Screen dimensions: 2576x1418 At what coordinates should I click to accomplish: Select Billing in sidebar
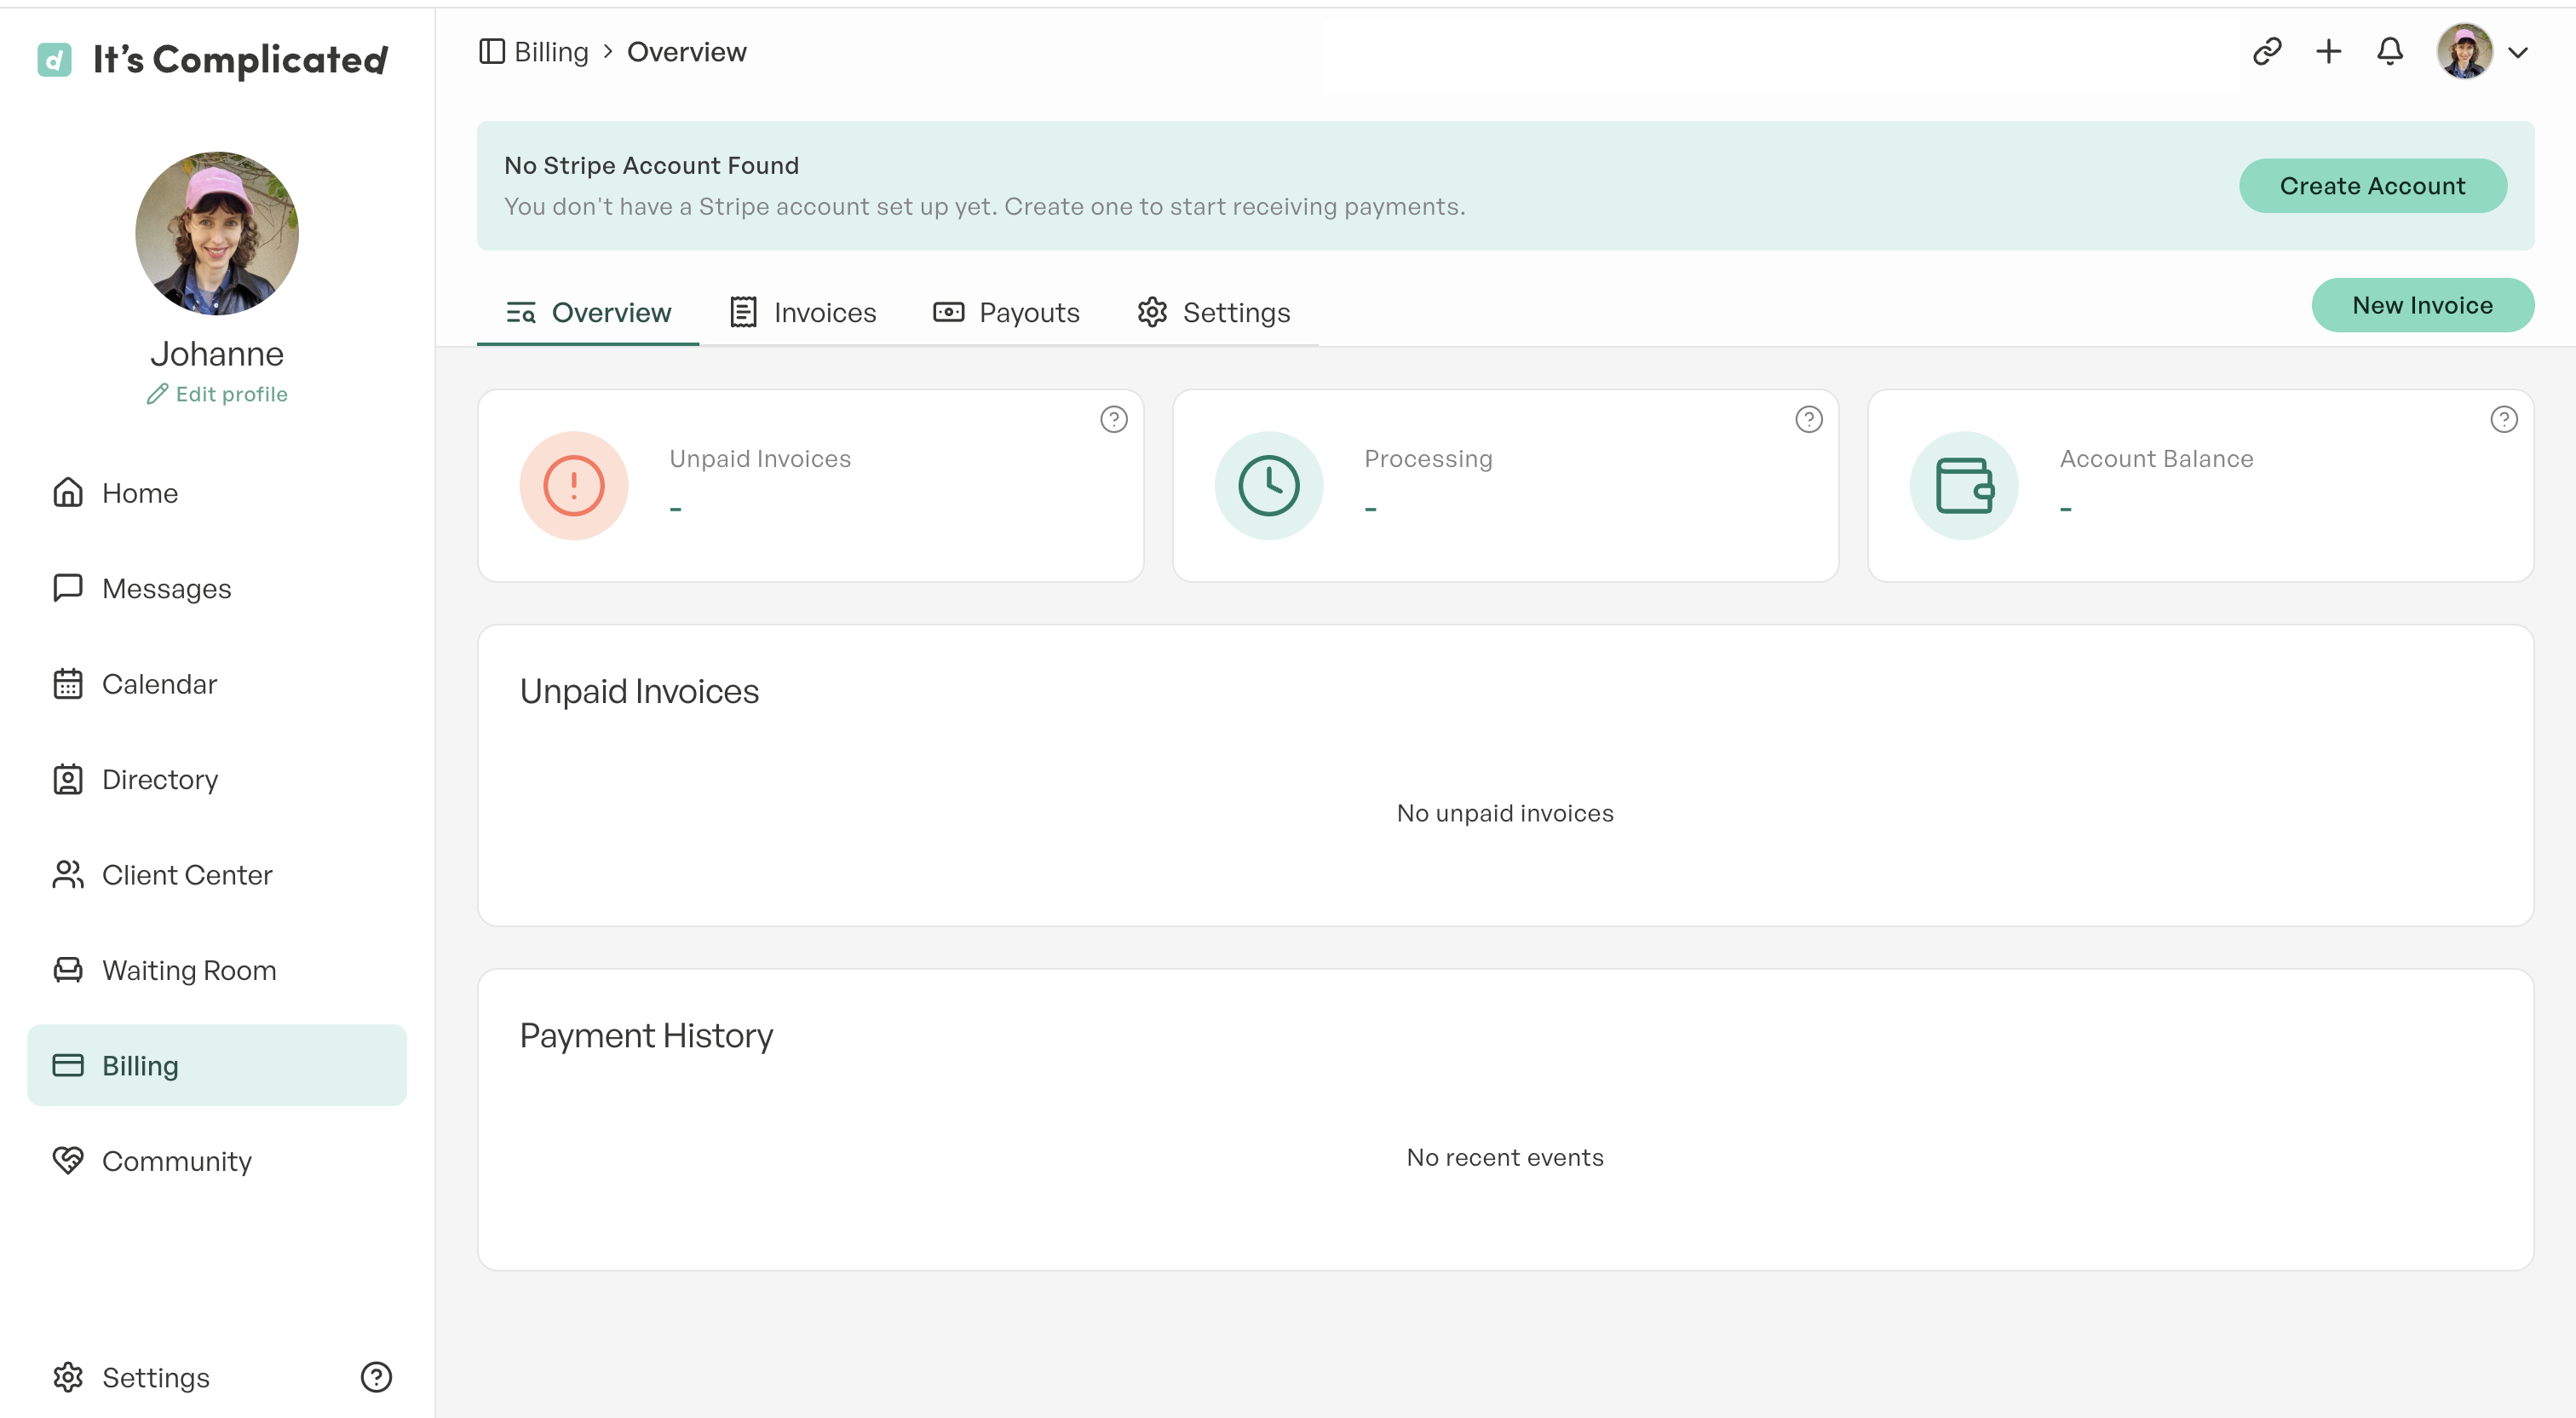[217, 1064]
